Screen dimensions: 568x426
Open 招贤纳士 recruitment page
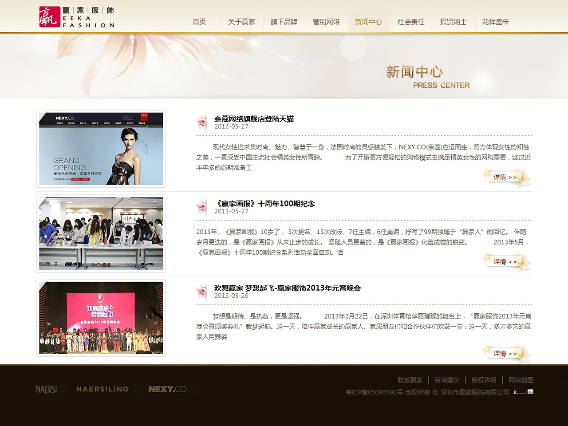pyautogui.click(x=453, y=22)
